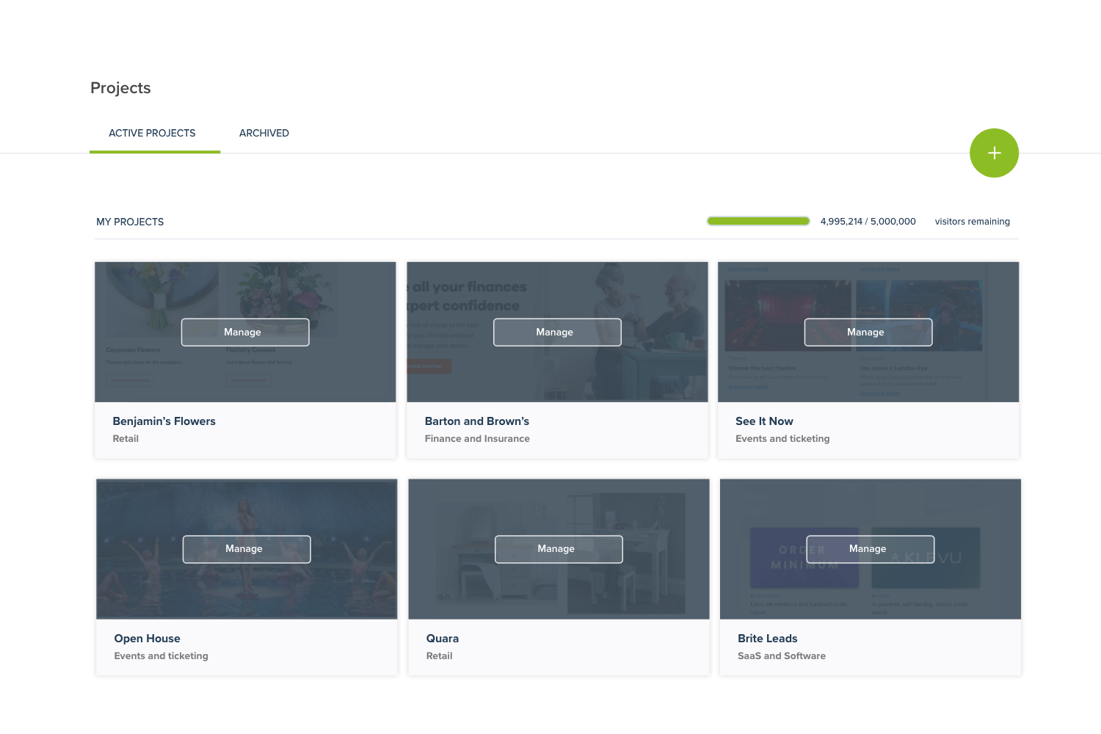Manage the Benjamin's Flowers project
Screen dimensions: 1101x734
click(245, 332)
